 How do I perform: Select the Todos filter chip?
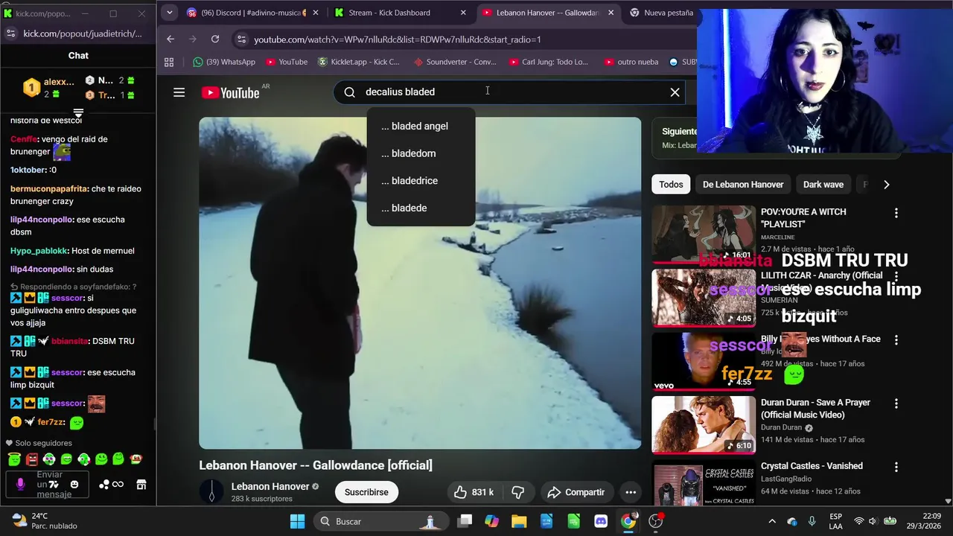pos(671,185)
